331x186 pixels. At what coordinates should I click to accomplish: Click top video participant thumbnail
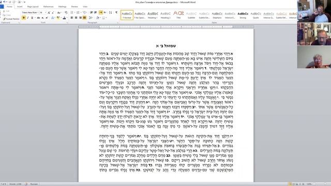coord(314,11)
